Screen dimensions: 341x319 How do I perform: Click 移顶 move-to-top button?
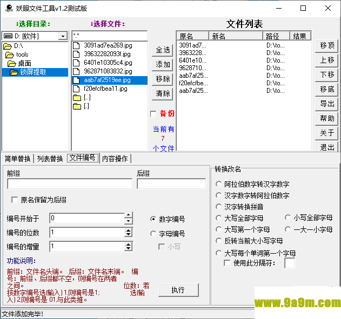[326, 46]
